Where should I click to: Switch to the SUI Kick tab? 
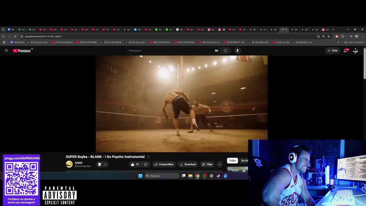(x=169, y=29)
